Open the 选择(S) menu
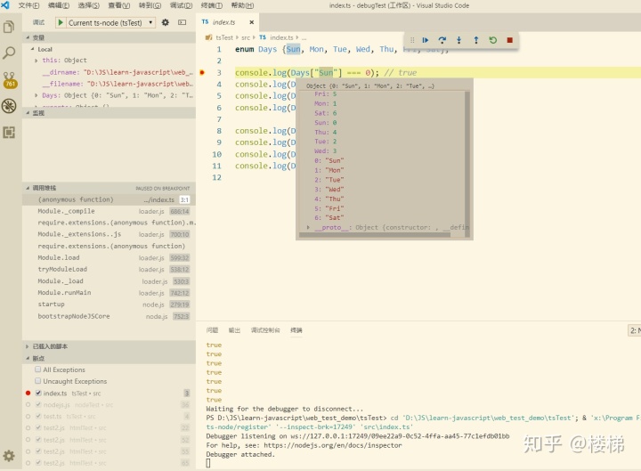 coord(89,5)
